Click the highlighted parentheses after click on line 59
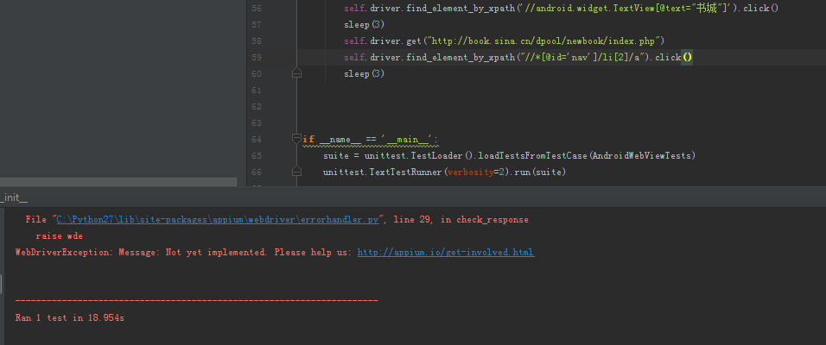Screen dimensions: 826x345 687,57
